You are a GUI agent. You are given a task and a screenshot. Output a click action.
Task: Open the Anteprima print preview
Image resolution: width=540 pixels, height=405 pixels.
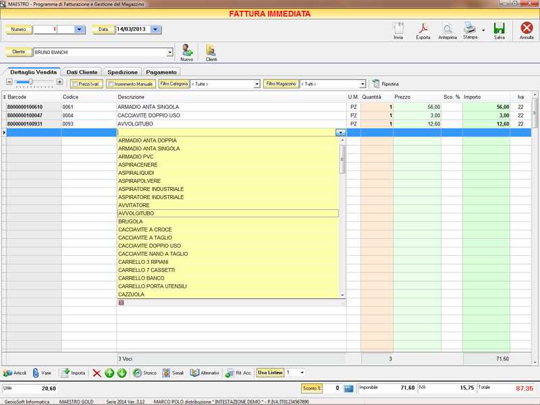coord(447,29)
